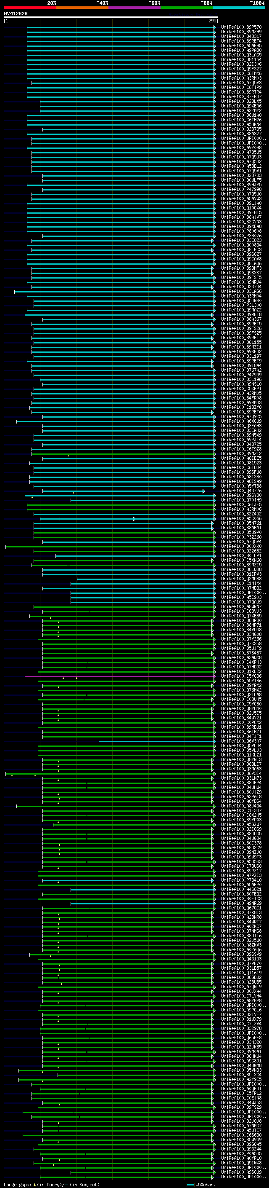Viewport: 269px width, 1188px height.
Task: Open hit UniRef100_Q70IH9
Action: coord(241,500)
